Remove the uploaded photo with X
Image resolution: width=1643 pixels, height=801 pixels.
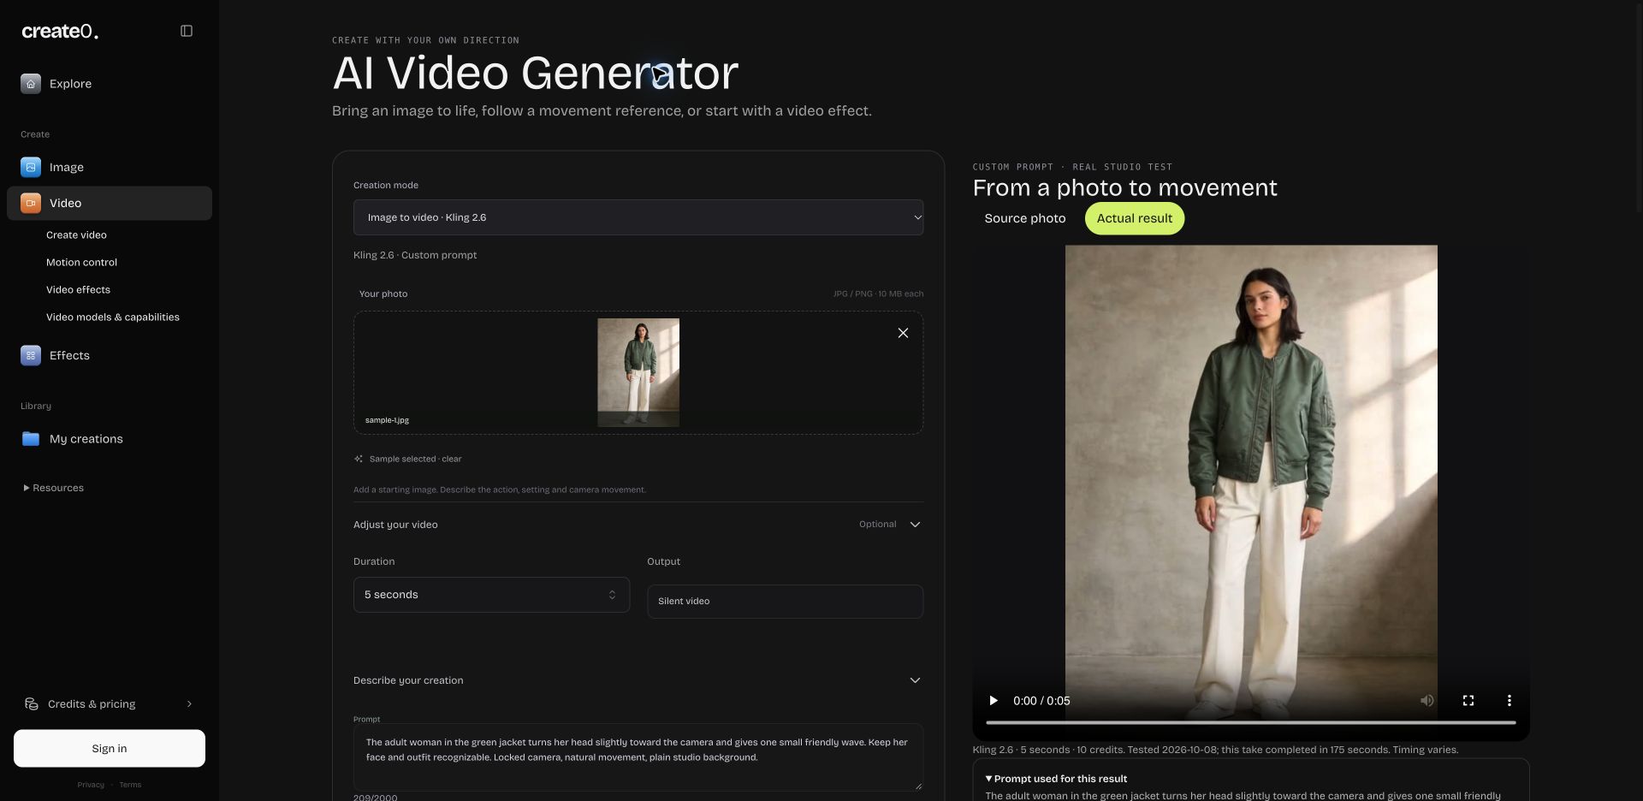tap(903, 333)
